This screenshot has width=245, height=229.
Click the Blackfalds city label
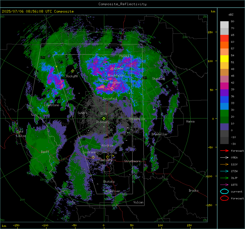click(116, 75)
